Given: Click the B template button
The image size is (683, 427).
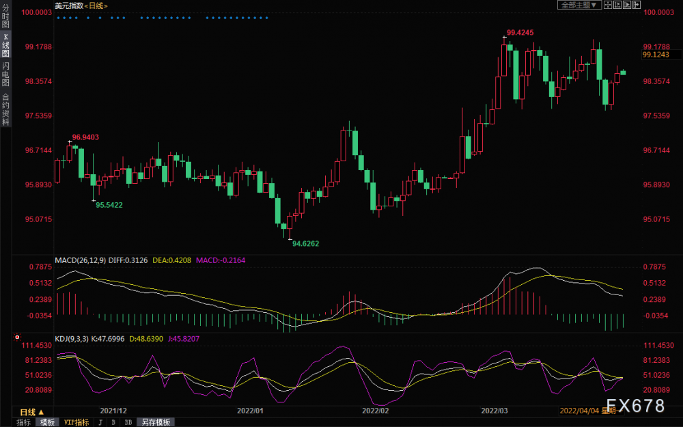Looking at the screenshot, I should coord(113,422).
